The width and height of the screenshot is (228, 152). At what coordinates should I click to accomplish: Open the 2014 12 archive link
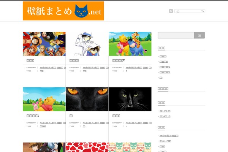coord(165,111)
